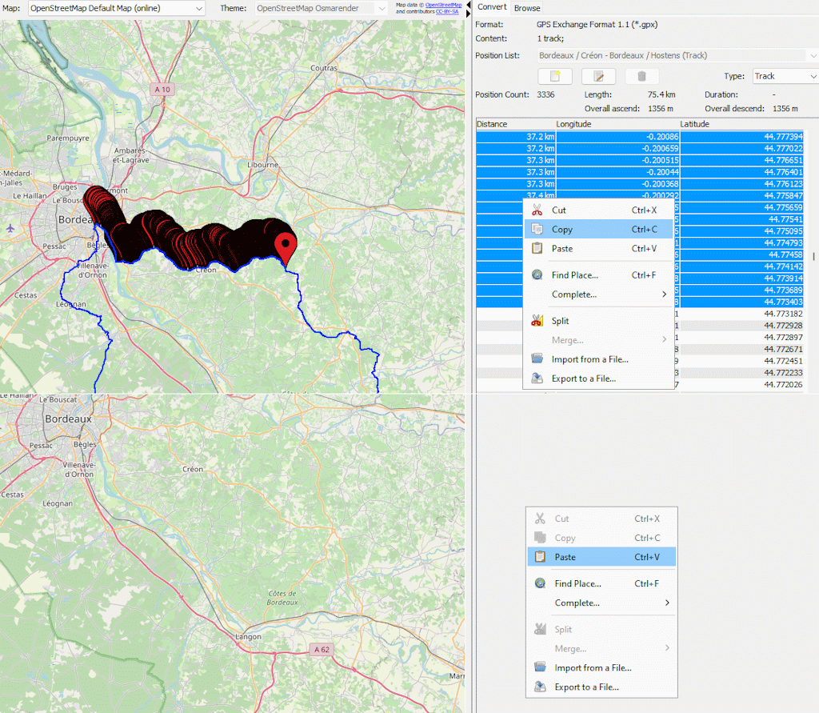Screen dimensions: 819x713
Task: Click the red location pin on the map
Action: coord(285,246)
